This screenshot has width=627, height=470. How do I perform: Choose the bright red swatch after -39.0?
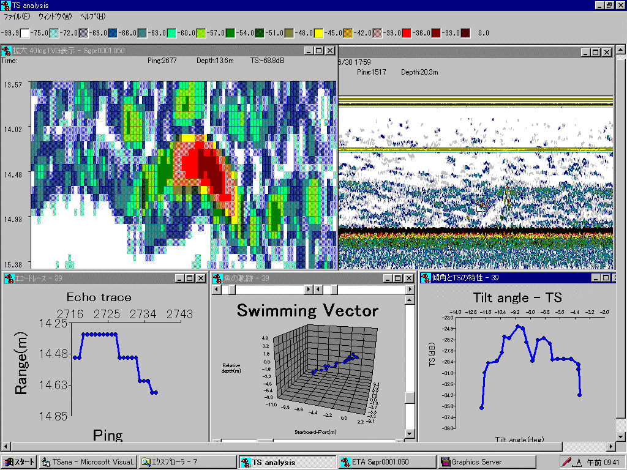(407, 33)
